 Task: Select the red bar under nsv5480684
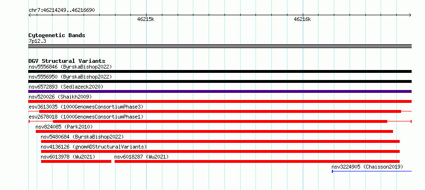(x=220, y=141)
